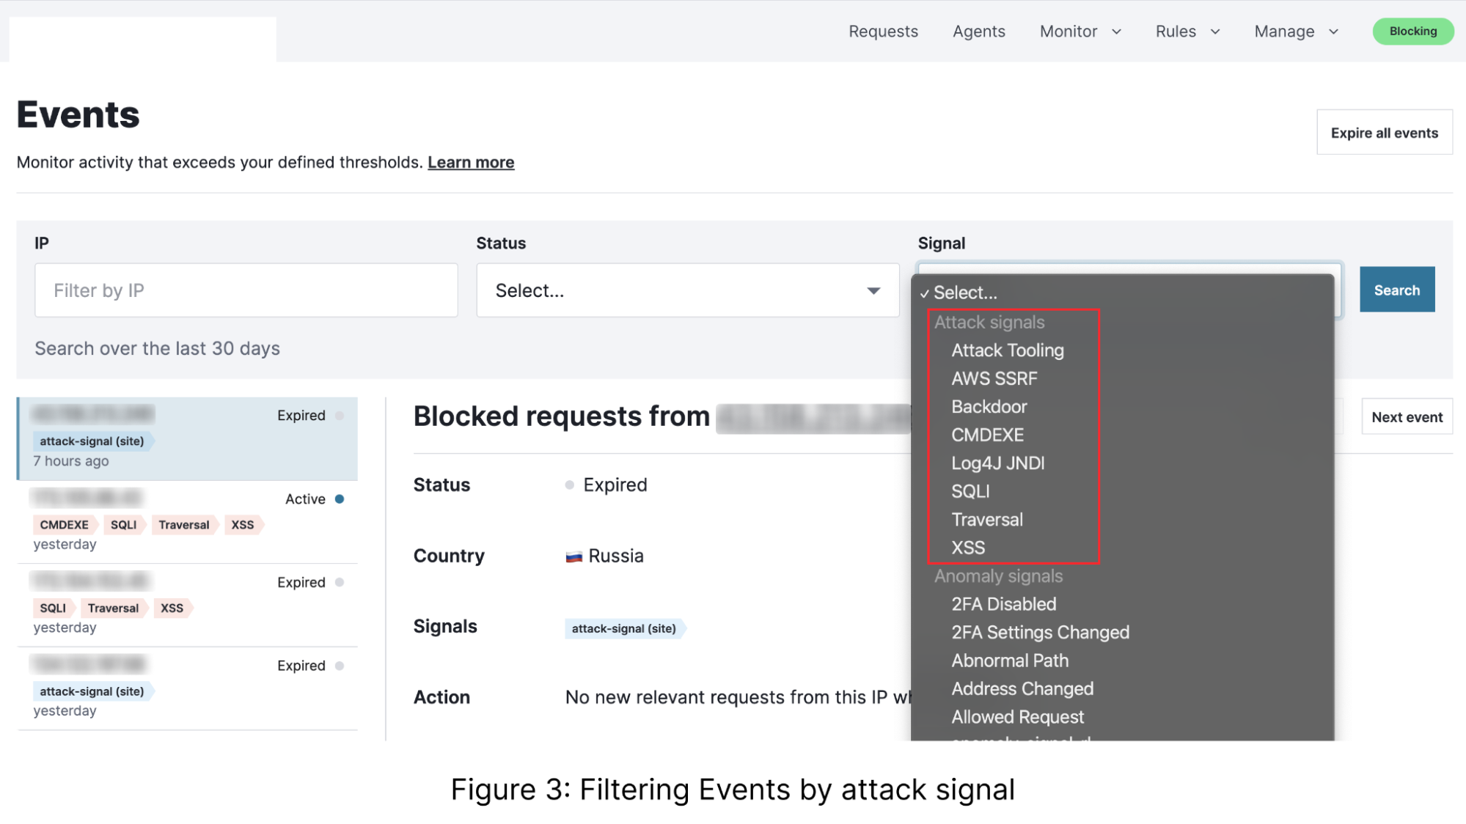This screenshot has height=824, width=1466.
Task: Open the Manage menu
Action: (x=1294, y=32)
